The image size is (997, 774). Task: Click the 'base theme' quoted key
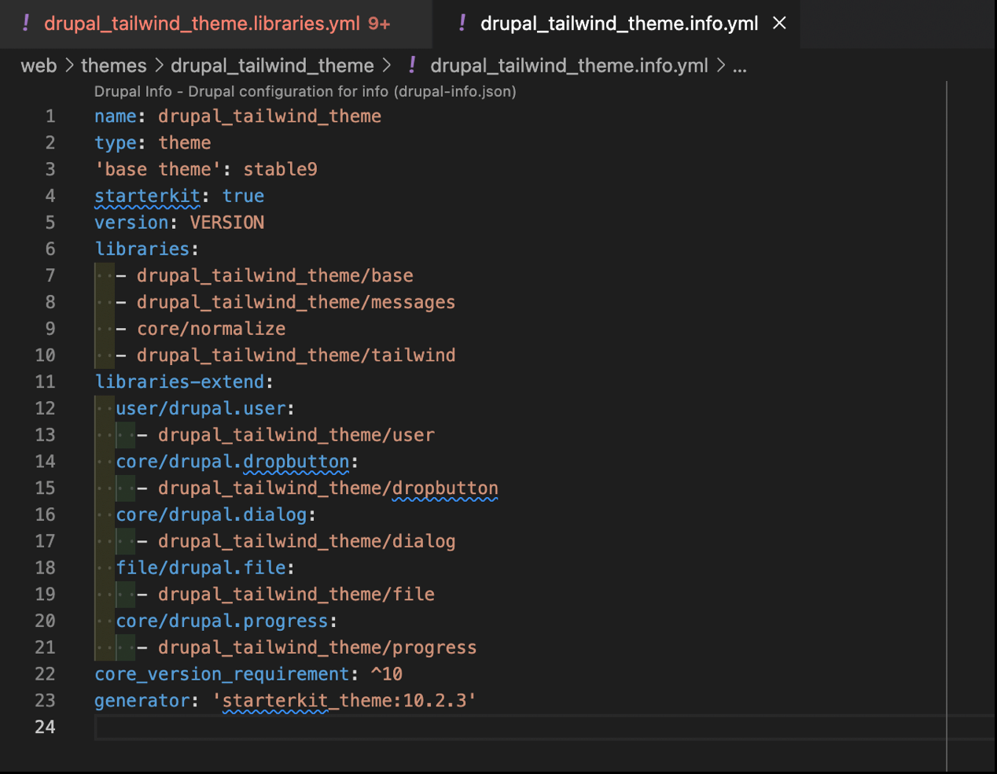(157, 169)
